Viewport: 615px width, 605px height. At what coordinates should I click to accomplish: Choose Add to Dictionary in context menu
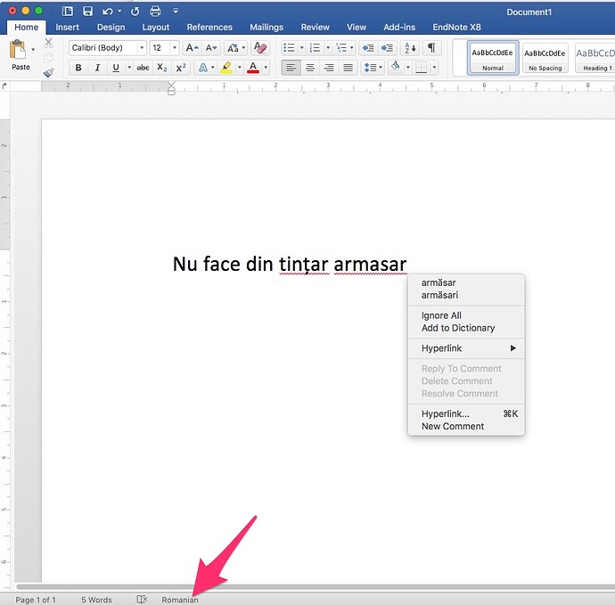[x=458, y=328]
